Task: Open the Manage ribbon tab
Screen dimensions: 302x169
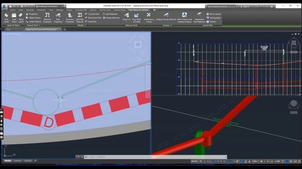Action: point(60,10)
